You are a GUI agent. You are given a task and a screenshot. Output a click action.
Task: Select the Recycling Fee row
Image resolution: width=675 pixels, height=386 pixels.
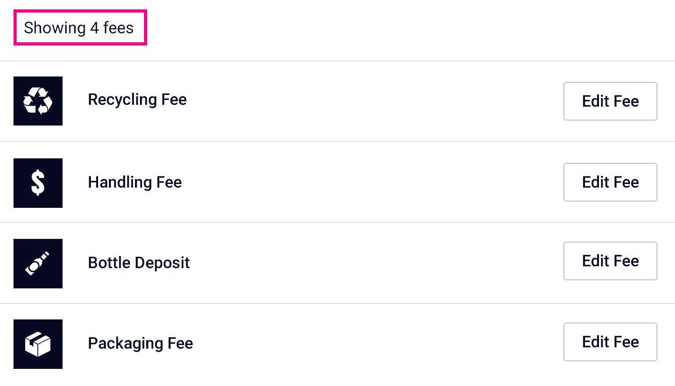click(315, 101)
